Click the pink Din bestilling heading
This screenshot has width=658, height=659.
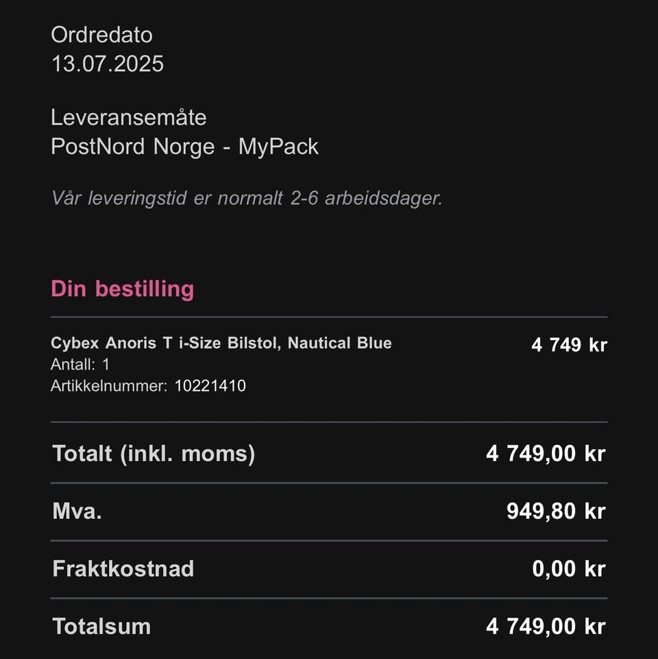point(122,289)
